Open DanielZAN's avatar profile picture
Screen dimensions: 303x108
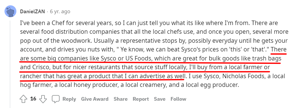(10, 11)
